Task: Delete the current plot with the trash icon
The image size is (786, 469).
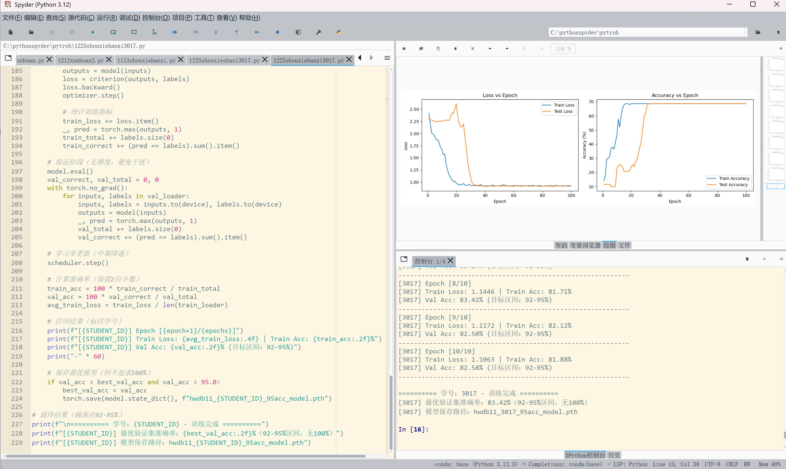Action: 455,49
